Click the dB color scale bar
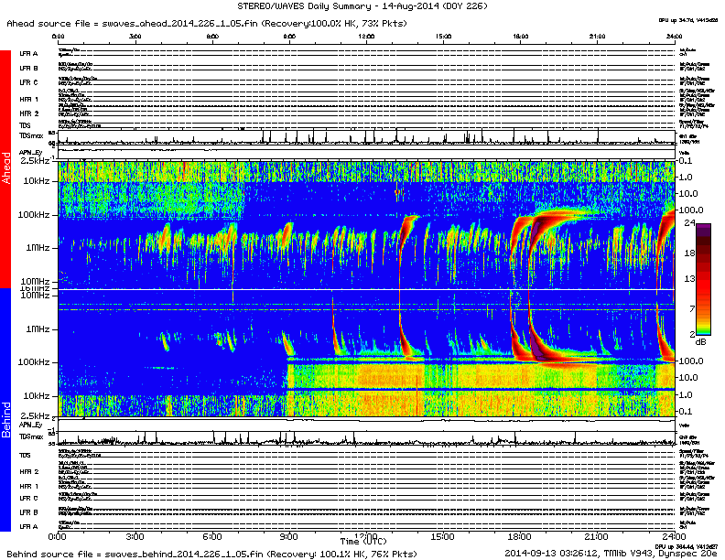This screenshot has height=560, width=725. pyautogui.click(x=704, y=279)
